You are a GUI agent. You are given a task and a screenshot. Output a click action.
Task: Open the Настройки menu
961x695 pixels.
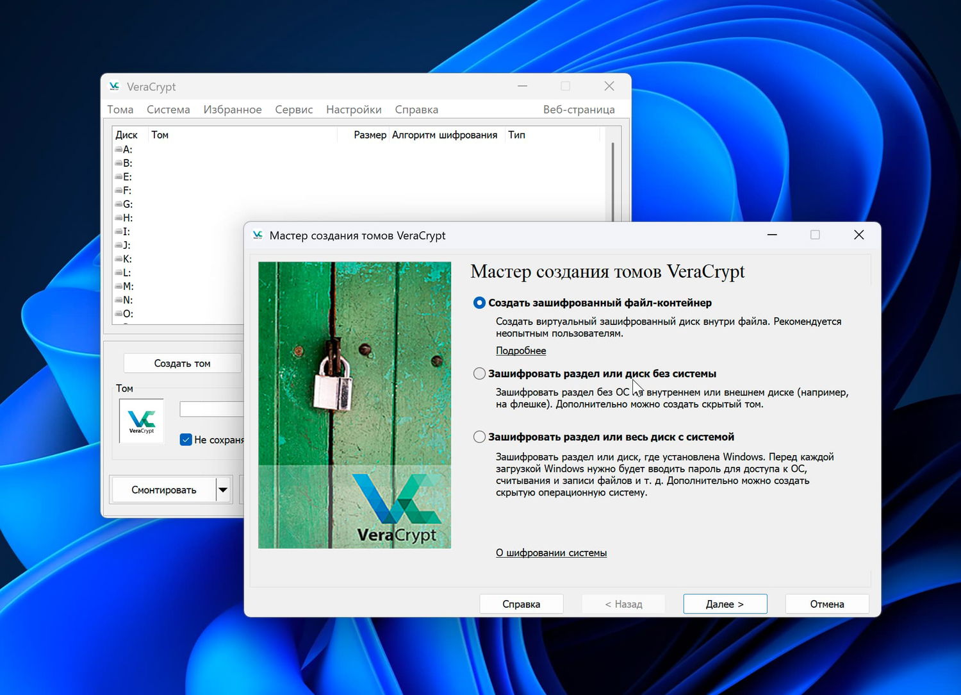click(354, 110)
